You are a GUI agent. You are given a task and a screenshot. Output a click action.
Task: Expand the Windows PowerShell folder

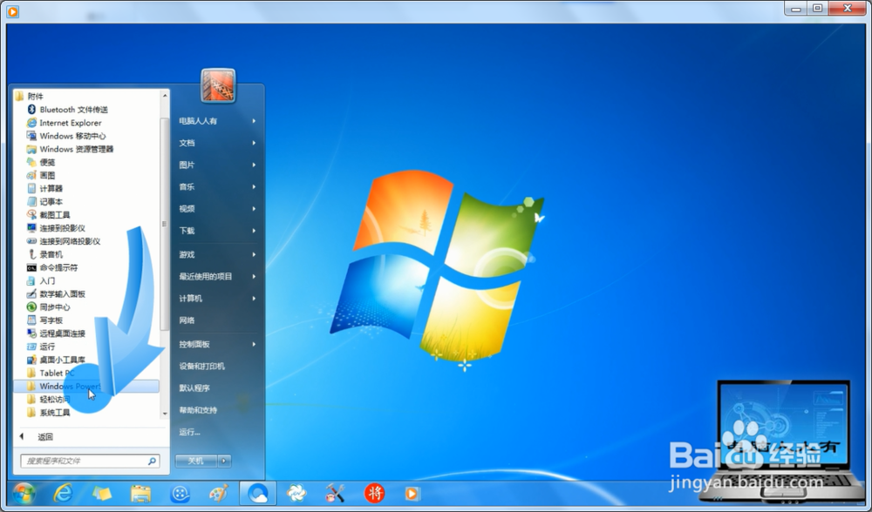click(86, 386)
